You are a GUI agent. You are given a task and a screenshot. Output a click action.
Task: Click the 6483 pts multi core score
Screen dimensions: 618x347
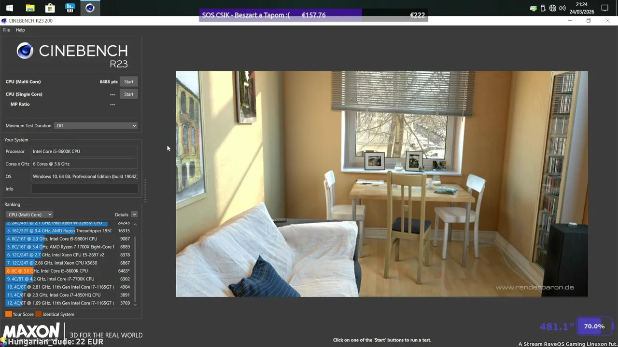coord(109,81)
